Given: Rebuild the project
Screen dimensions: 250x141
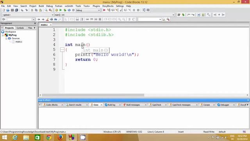Looking at the screenshot, I should pyautogui.click(x=69, y=10).
